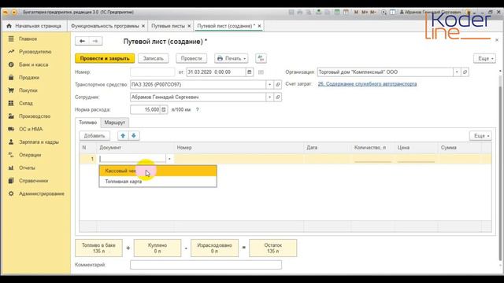The width and height of the screenshot is (504, 283).
Task: Open the Транспортное средство record
Action: coord(278,85)
